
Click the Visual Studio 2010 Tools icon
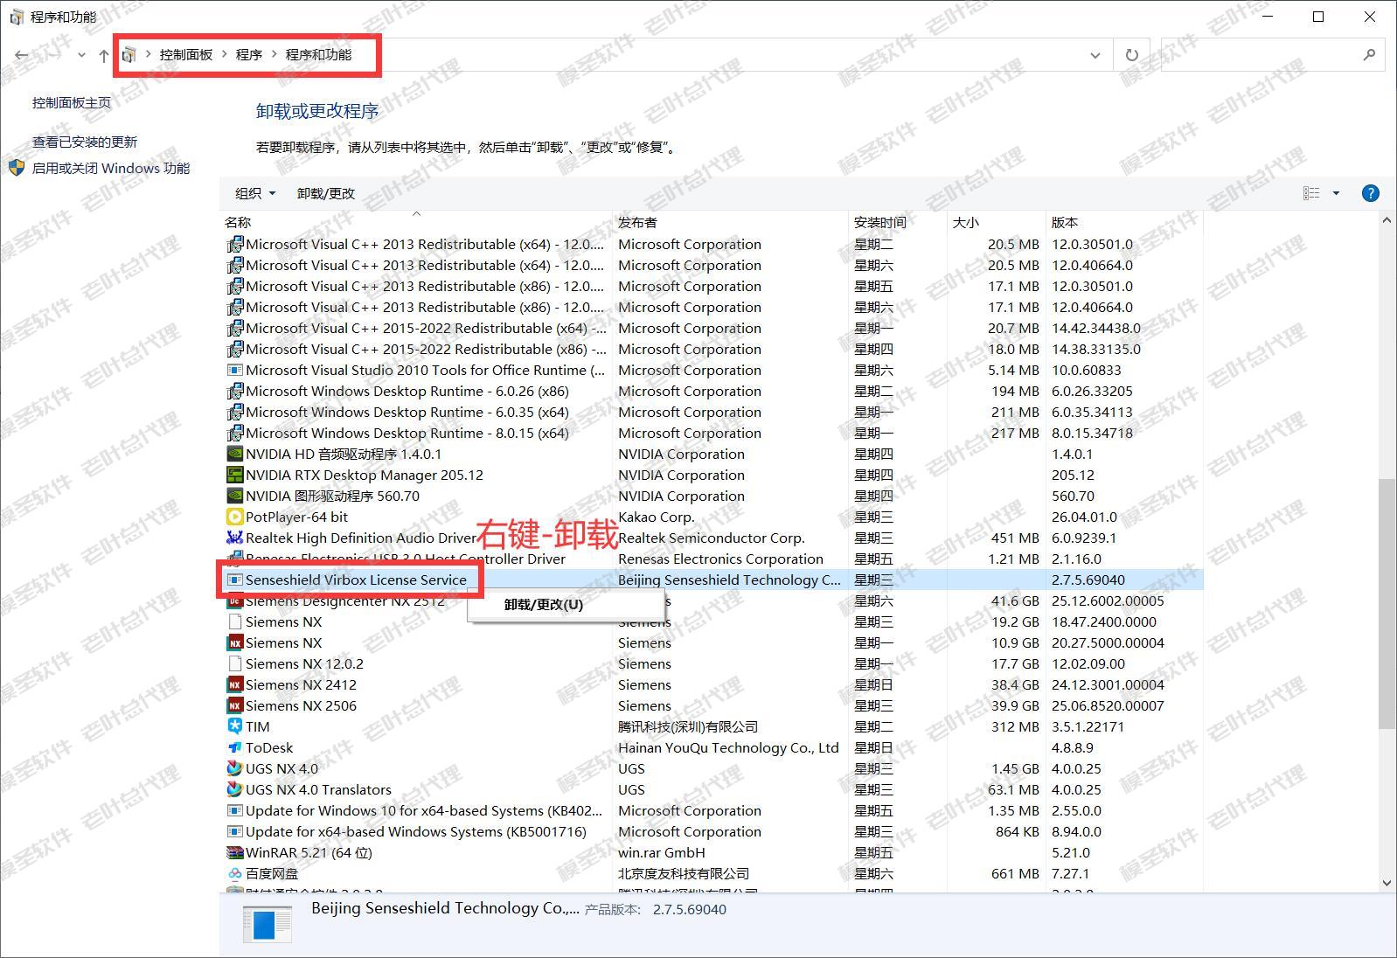pyautogui.click(x=234, y=370)
